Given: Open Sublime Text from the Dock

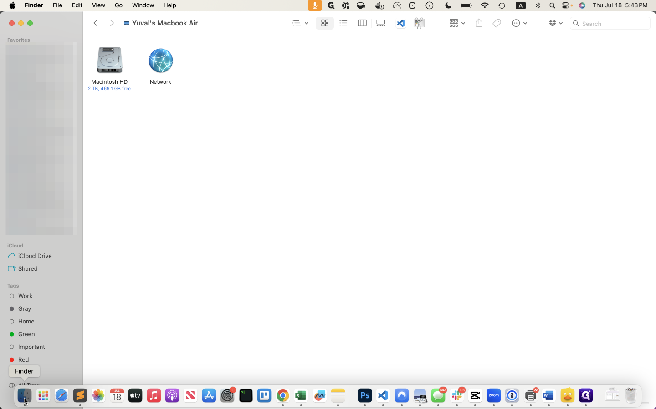Looking at the screenshot, I should (x=80, y=396).
